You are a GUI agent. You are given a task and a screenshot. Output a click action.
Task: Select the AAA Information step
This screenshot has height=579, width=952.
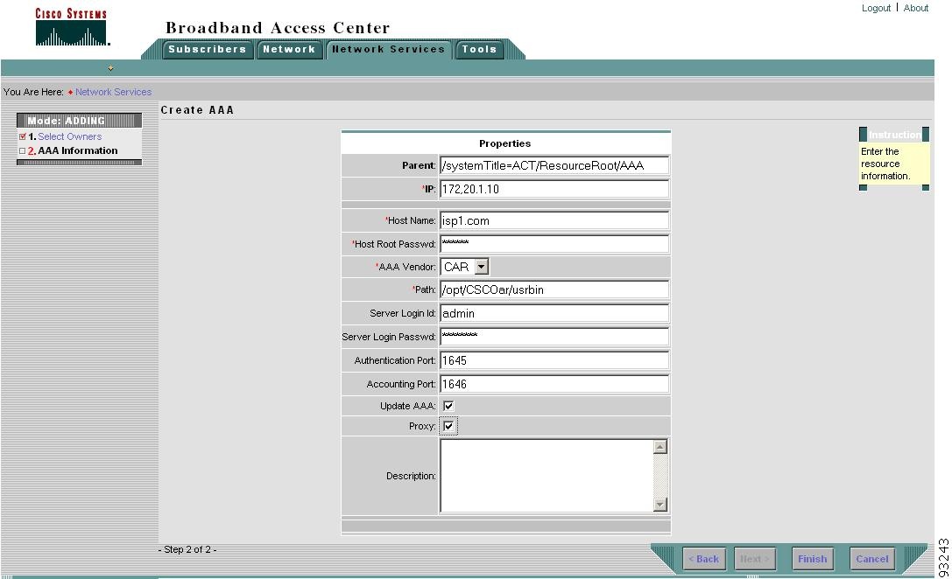click(78, 151)
